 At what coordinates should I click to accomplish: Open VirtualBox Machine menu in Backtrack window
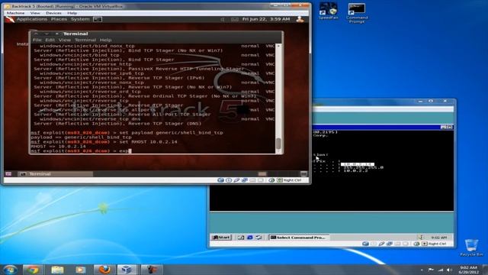tap(15, 13)
